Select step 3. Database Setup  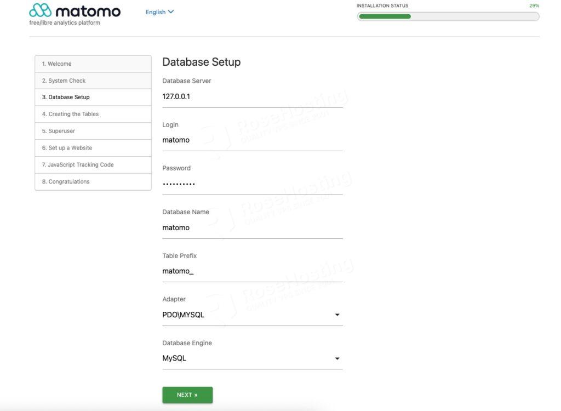pyautogui.click(x=93, y=97)
